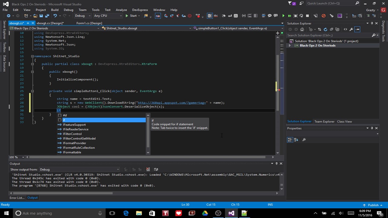Click the purple IntelliTrace toolbar icon

click(340, 16)
